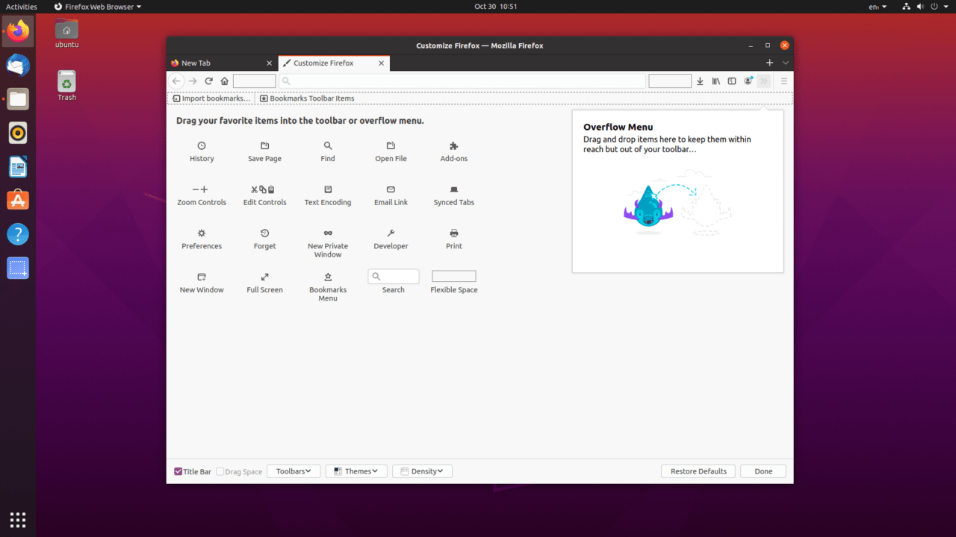Click Bookmarks Toolbar Items
The image size is (956, 537).
[x=307, y=98]
